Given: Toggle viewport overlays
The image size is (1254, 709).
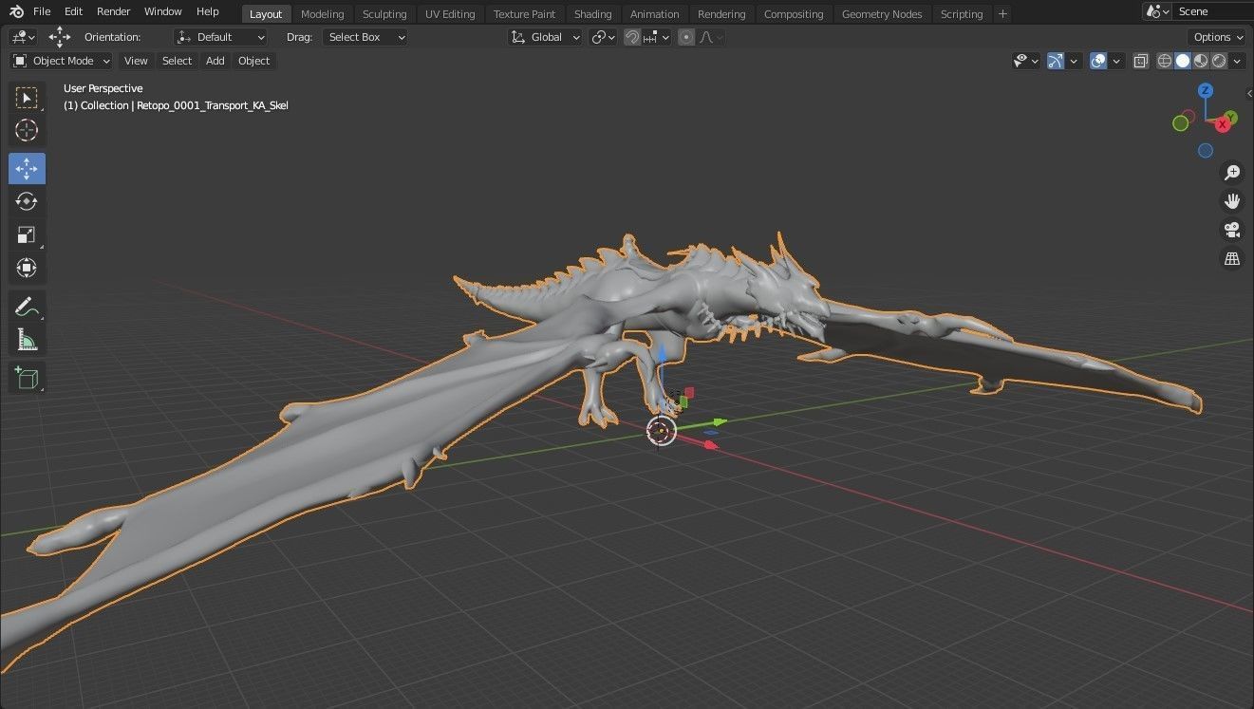Looking at the screenshot, I should click(1098, 61).
